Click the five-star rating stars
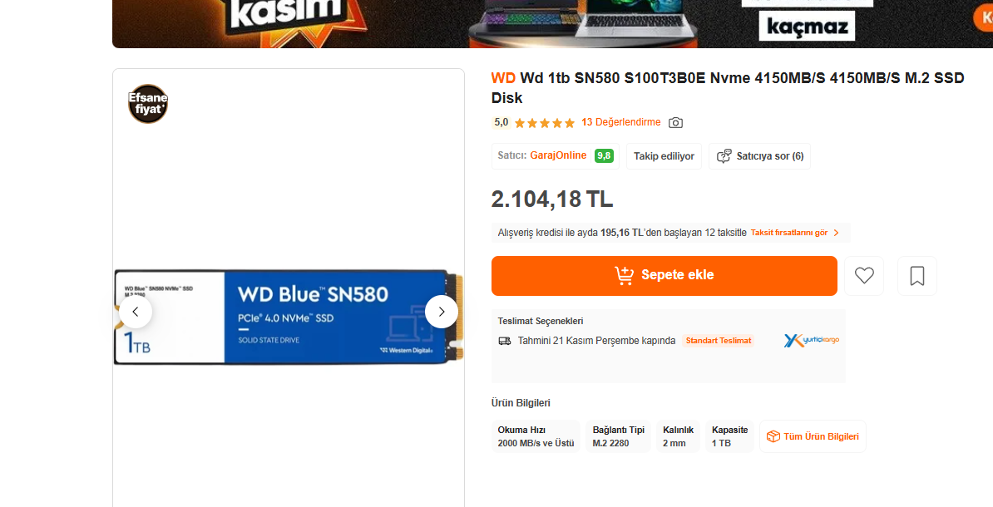Viewport: 993px width, 507px height. pyautogui.click(x=545, y=123)
